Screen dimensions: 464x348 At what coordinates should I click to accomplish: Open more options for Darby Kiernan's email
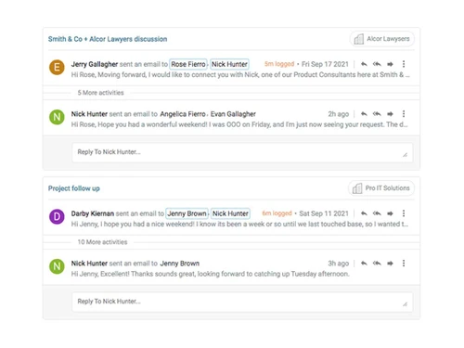click(x=404, y=213)
